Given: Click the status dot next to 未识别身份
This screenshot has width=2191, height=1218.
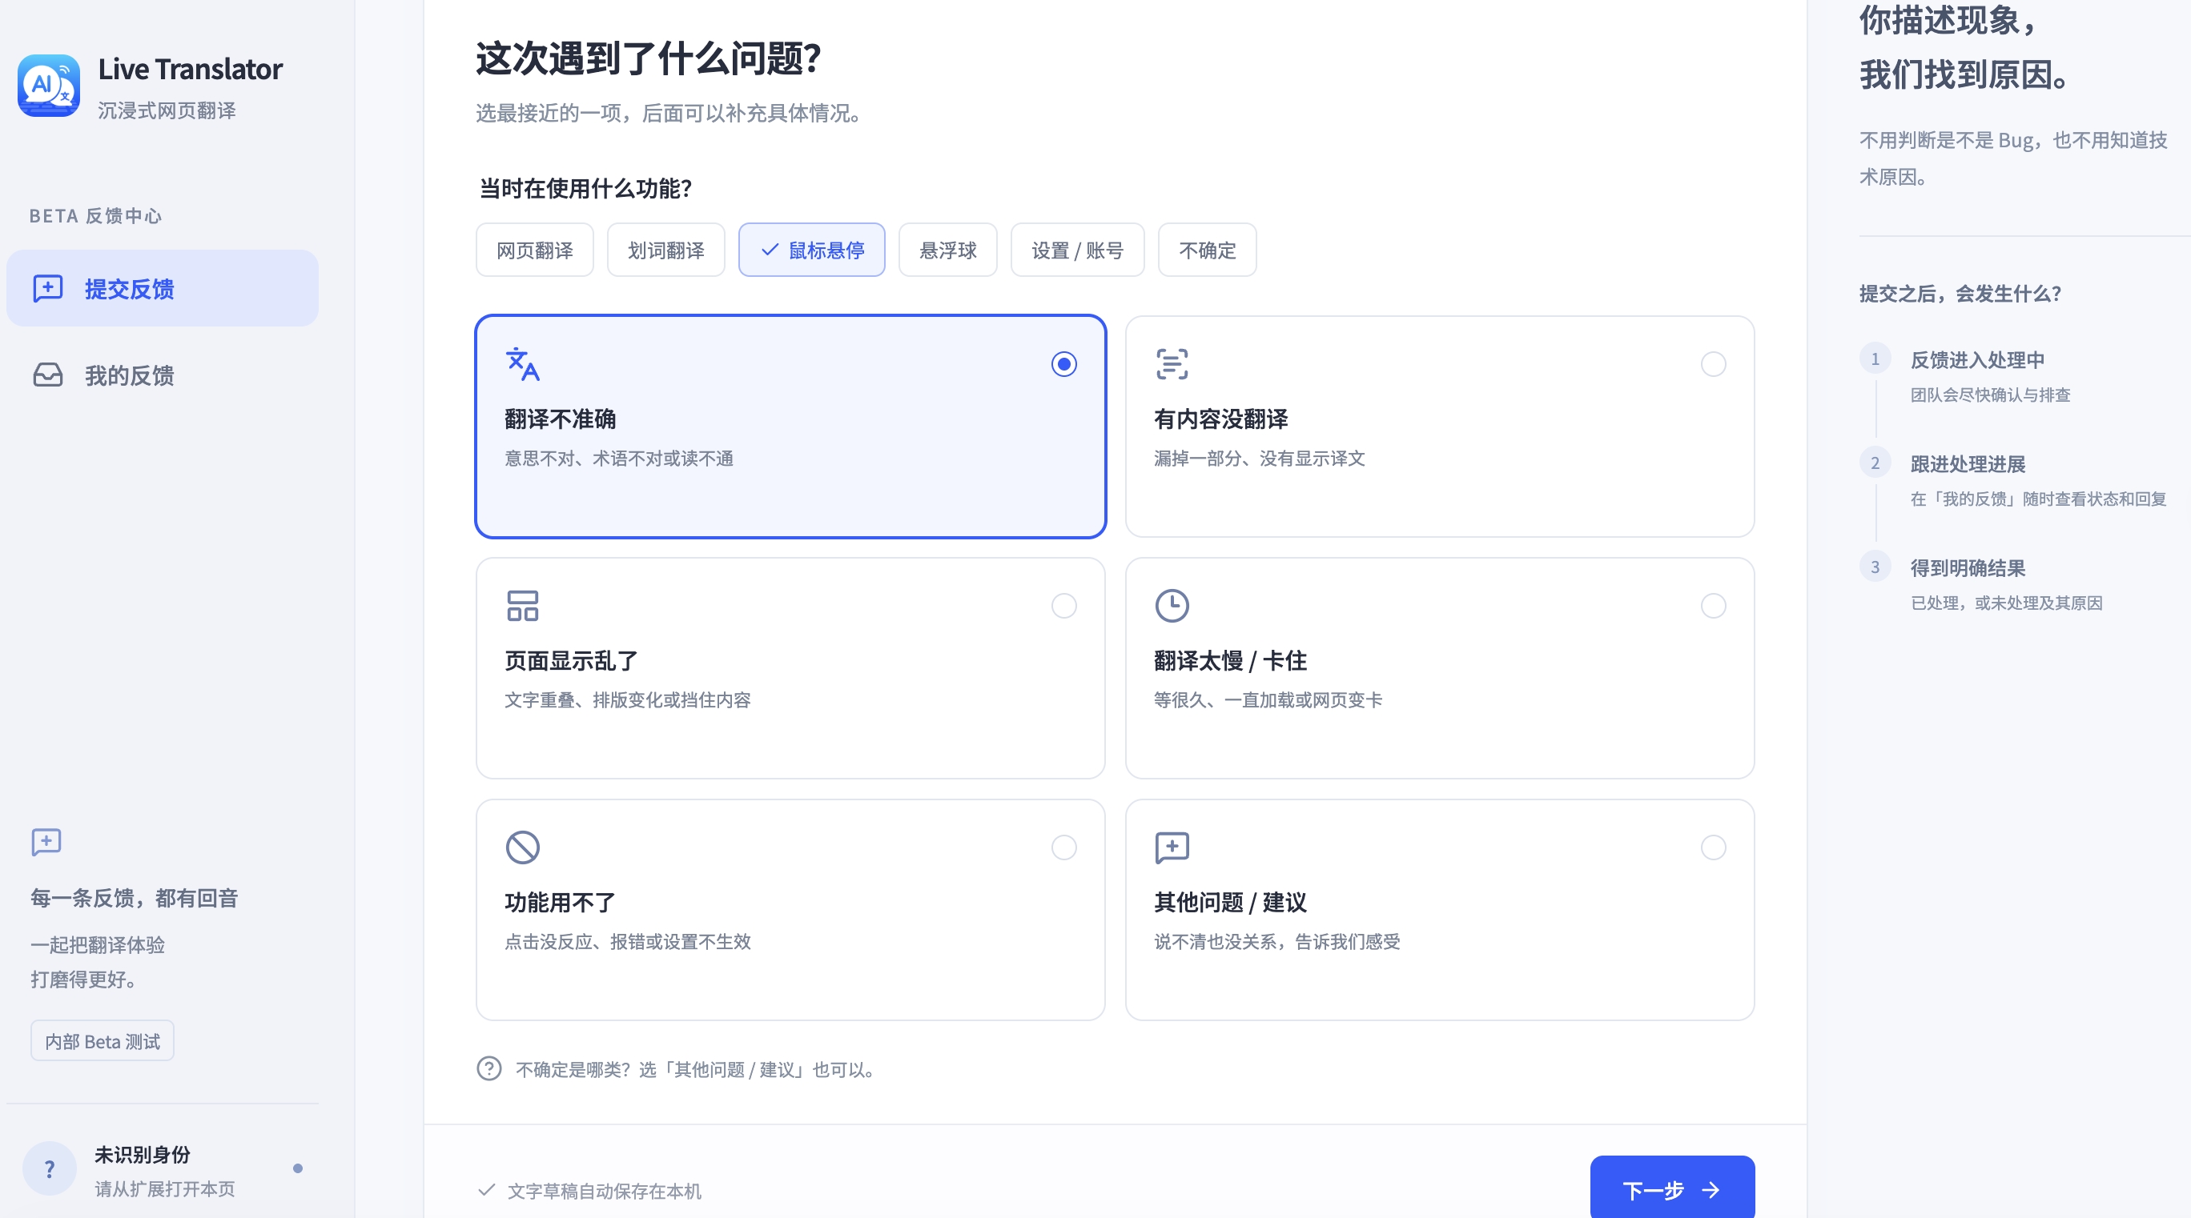Looking at the screenshot, I should pyautogui.click(x=298, y=1168).
